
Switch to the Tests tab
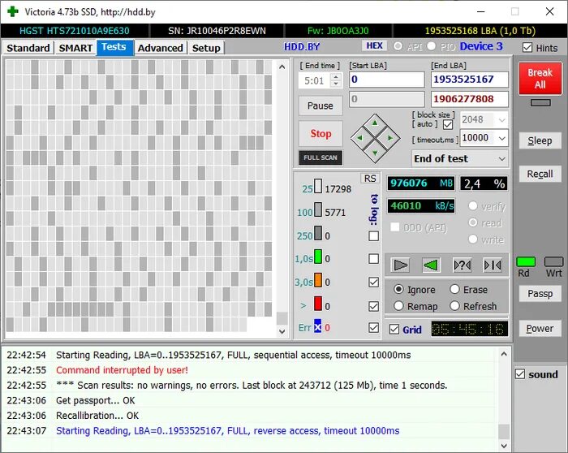(114, 47)
